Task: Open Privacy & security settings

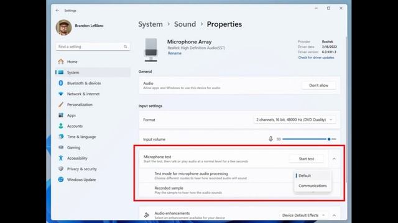Action: [x=93, y=168]
